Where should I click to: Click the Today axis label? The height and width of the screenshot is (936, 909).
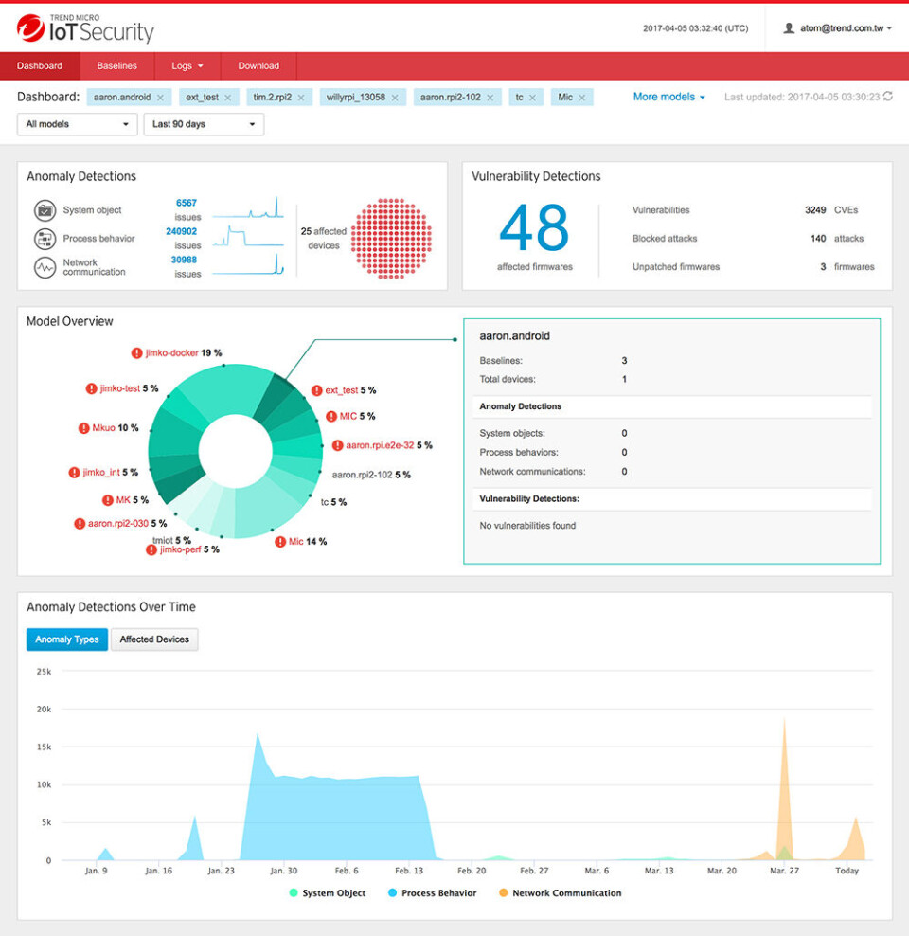(x=847, y=871)
